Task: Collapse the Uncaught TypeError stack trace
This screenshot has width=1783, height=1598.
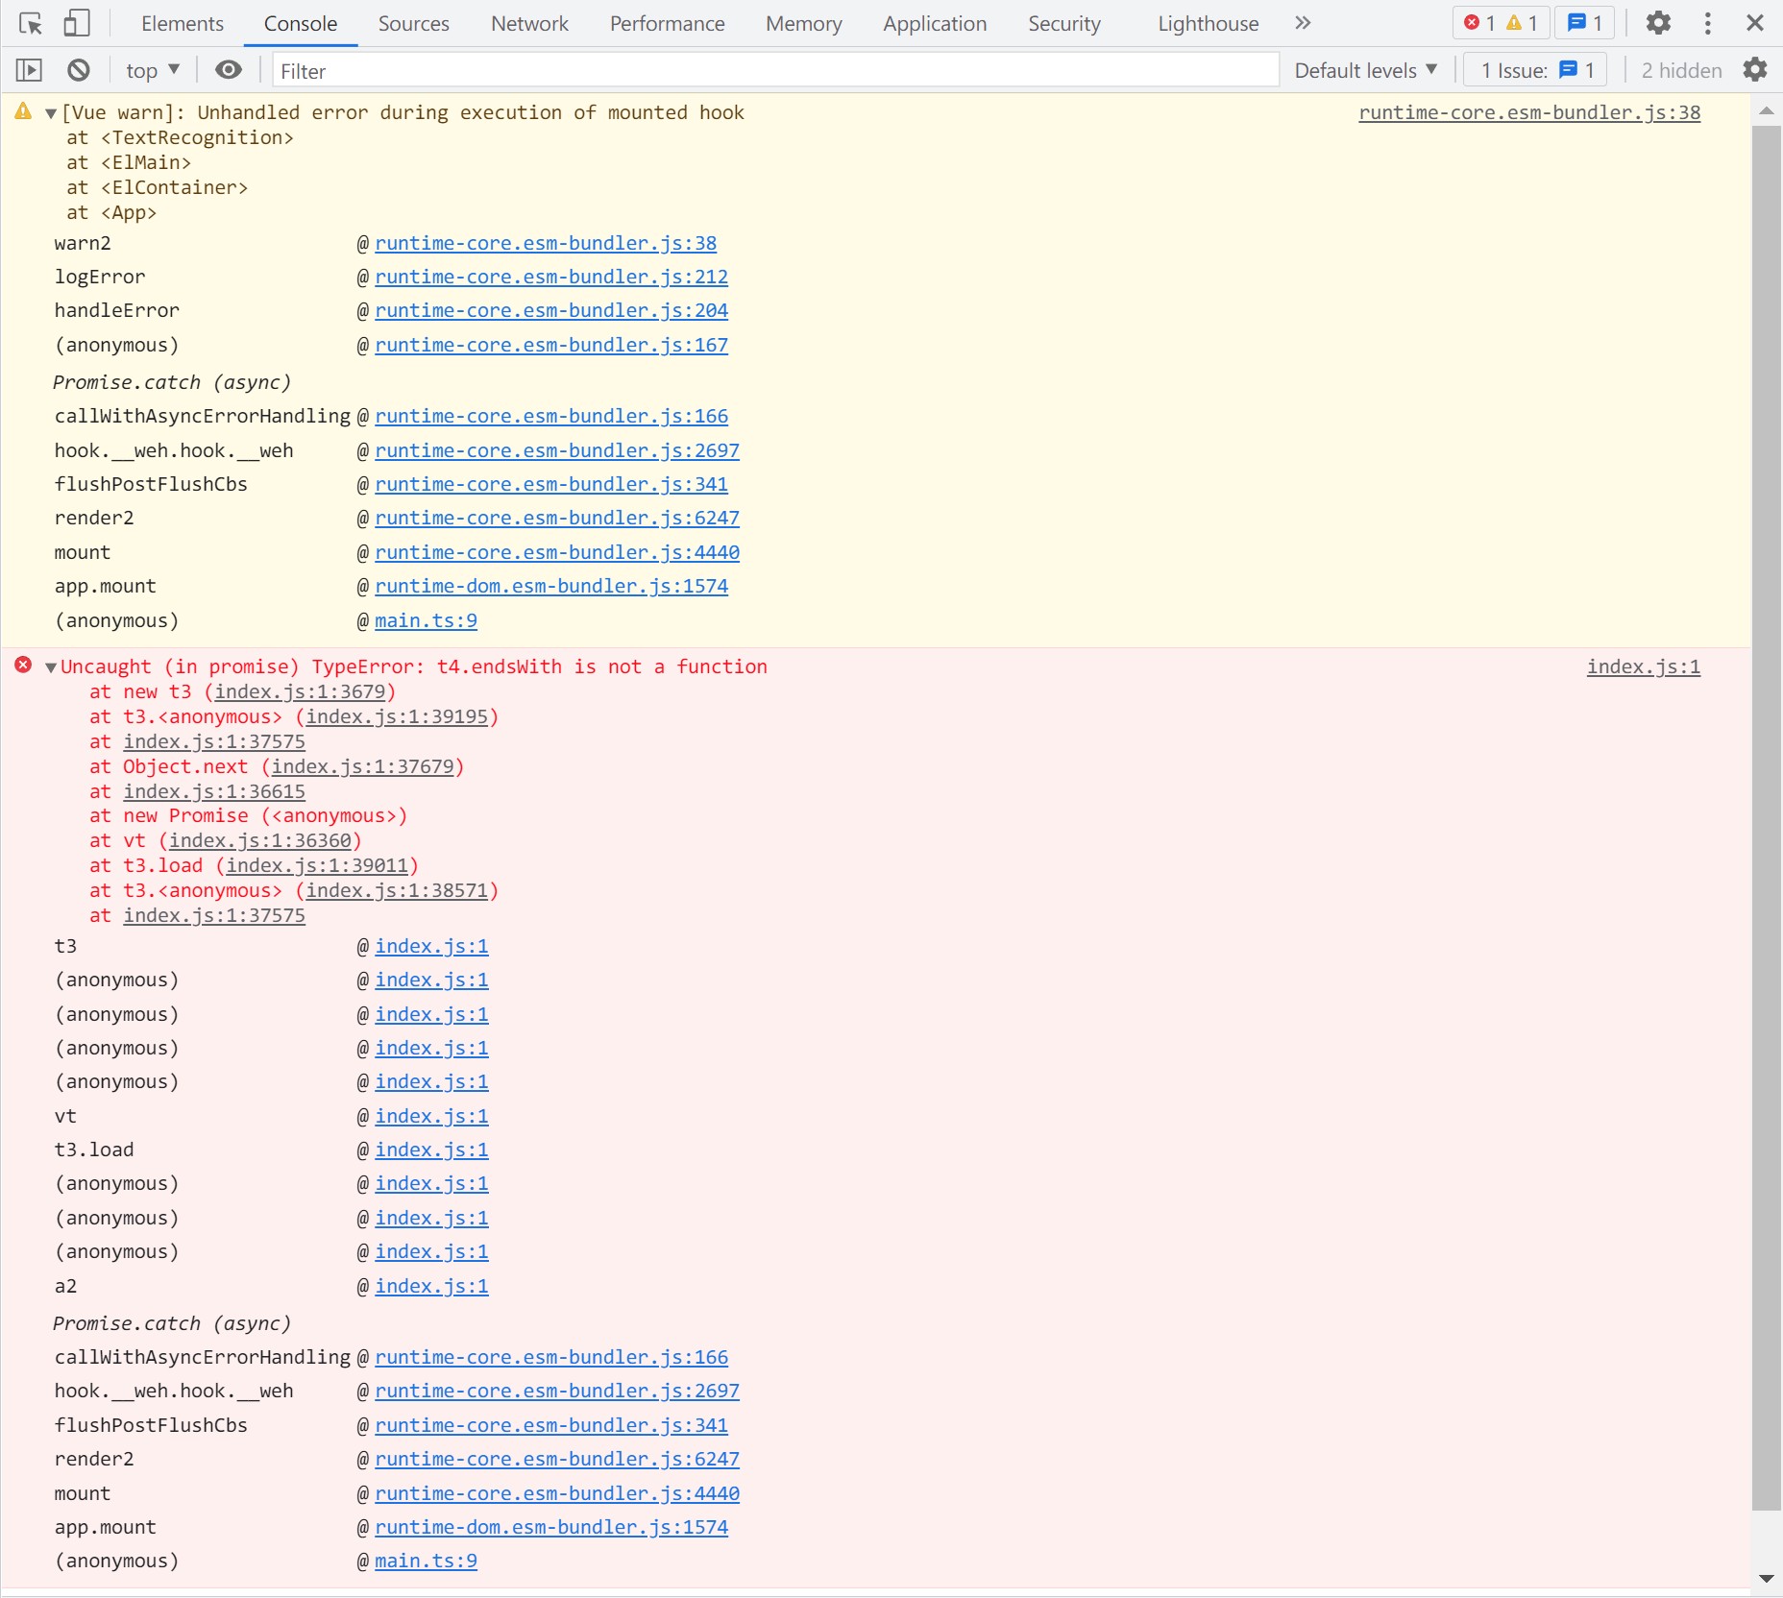Action: tap(50, 666)
